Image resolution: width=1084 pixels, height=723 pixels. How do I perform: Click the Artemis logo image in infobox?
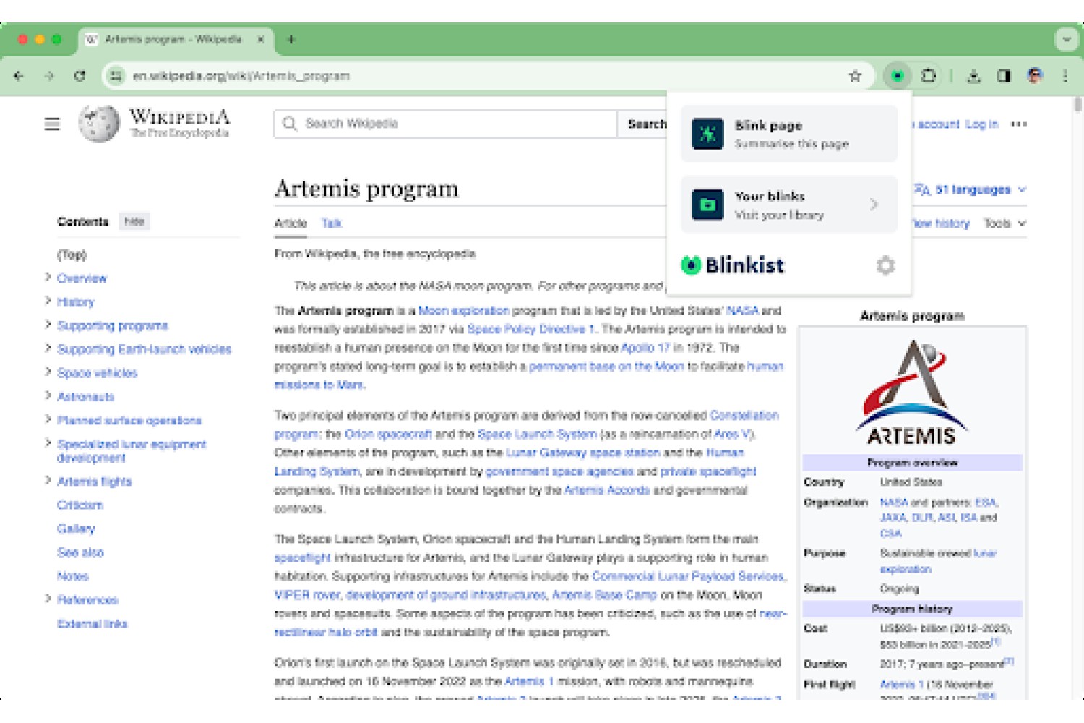tap(912, 391)
